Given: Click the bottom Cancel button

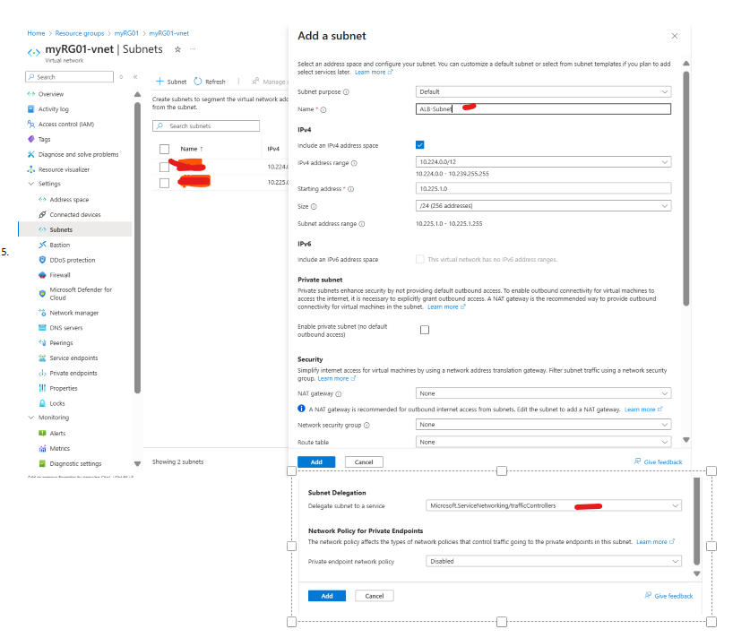Looking at the screenshot, I should [375, 596].
